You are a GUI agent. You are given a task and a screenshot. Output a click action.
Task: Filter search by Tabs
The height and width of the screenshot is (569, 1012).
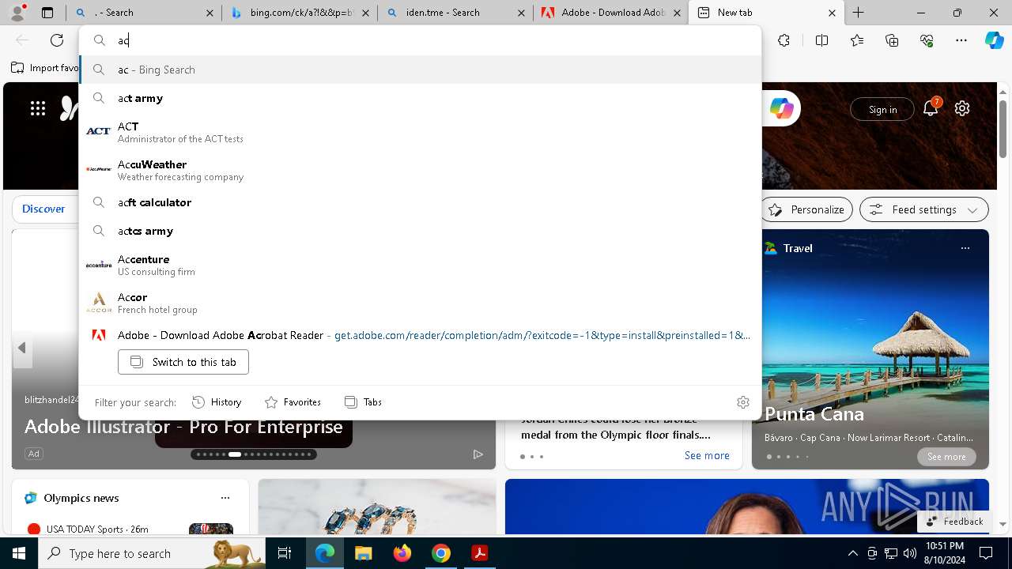(363, 402)
